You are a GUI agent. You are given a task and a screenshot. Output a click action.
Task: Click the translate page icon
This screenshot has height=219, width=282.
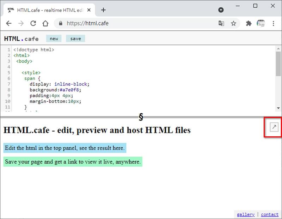click(x=221, y=23)
